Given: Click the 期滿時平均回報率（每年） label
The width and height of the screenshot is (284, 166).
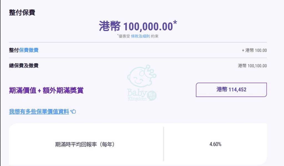Looking at the screenshot, I should coord(85,144).
